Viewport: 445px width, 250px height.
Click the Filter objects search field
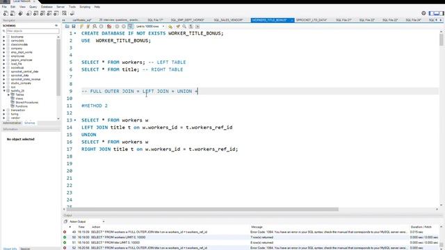(x=33, y=31)
